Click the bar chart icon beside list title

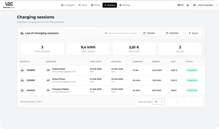[22, 33]
